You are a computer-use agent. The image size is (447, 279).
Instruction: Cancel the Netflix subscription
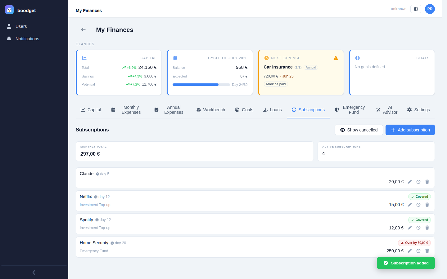click(418, 205)
